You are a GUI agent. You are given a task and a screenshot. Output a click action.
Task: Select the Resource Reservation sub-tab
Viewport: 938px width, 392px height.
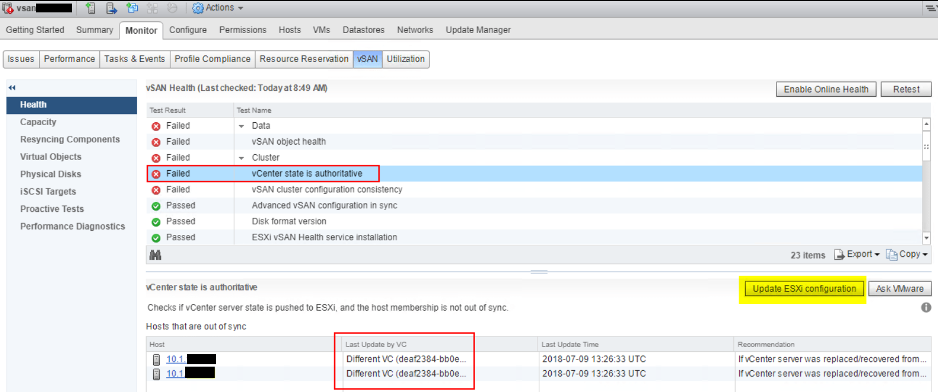click(304, 59)
